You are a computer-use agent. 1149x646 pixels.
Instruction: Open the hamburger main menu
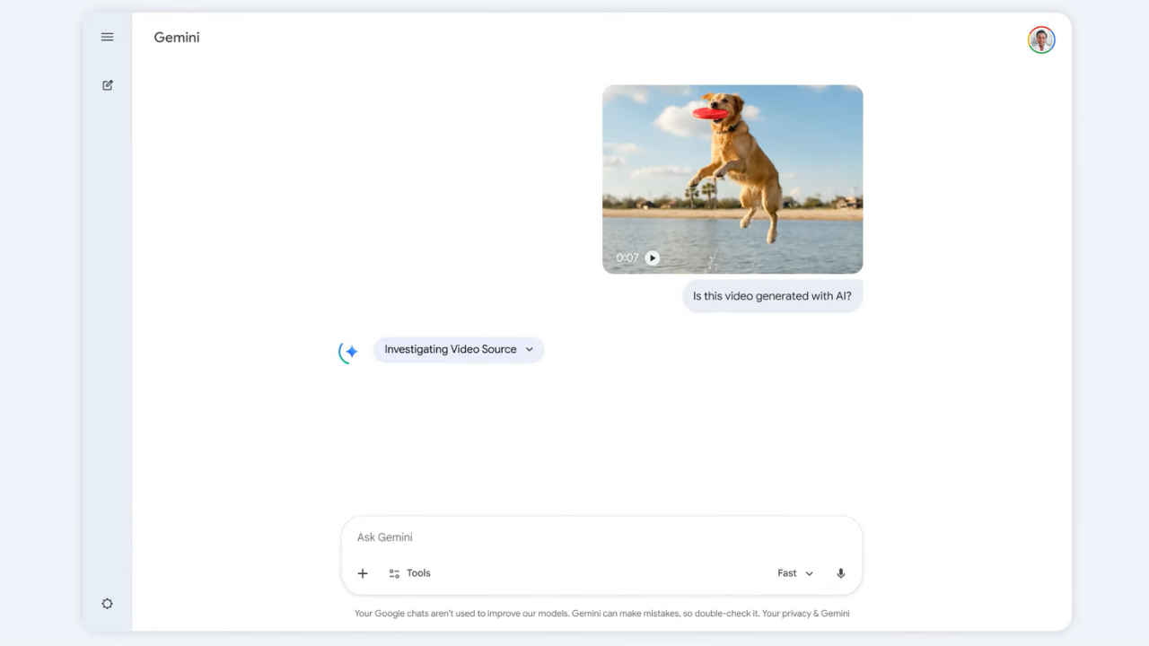[107, 37]
